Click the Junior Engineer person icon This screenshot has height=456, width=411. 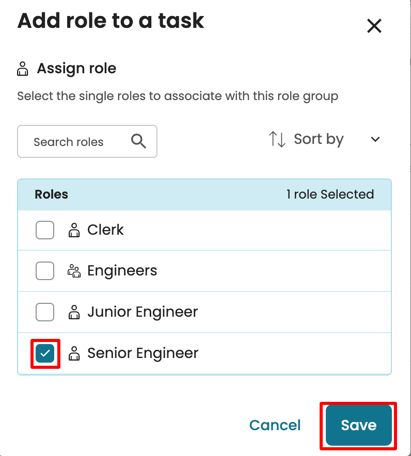point(74,312)
